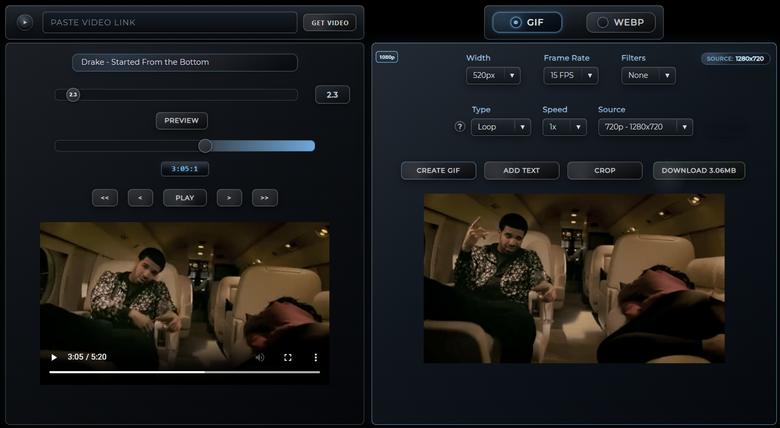Play the video using the player's play icon
The width and height of the screenshot is (780, 428).
click(54, 357)
